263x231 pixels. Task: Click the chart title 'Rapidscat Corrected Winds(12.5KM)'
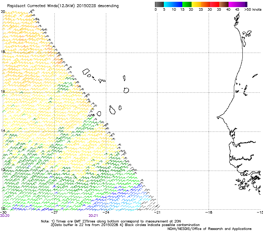tap(41, 6)
